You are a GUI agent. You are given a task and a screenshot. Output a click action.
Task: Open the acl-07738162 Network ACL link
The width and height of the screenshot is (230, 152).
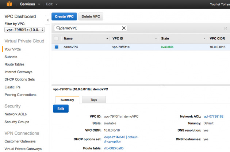214,117
